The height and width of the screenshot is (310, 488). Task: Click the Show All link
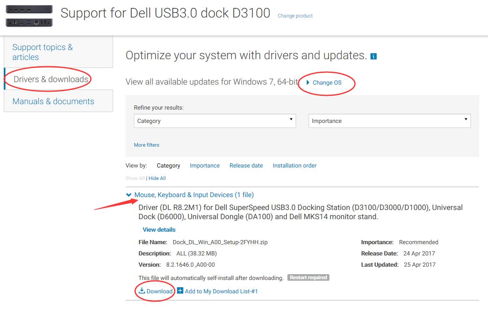point(135,178)
